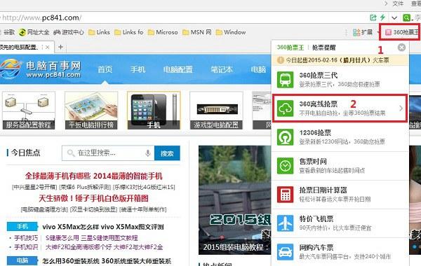Click the lightning speed icon in address bar
The width and height of the screenshot is (421, 266).
pos(382,17)
